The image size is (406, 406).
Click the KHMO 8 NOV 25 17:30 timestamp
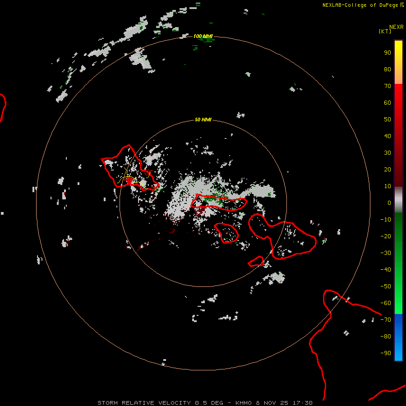point(274,403)
